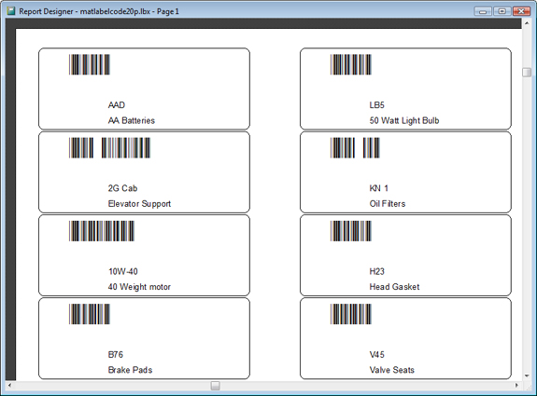Click the barcode on the KN 1 label

(x=355, y=147)
